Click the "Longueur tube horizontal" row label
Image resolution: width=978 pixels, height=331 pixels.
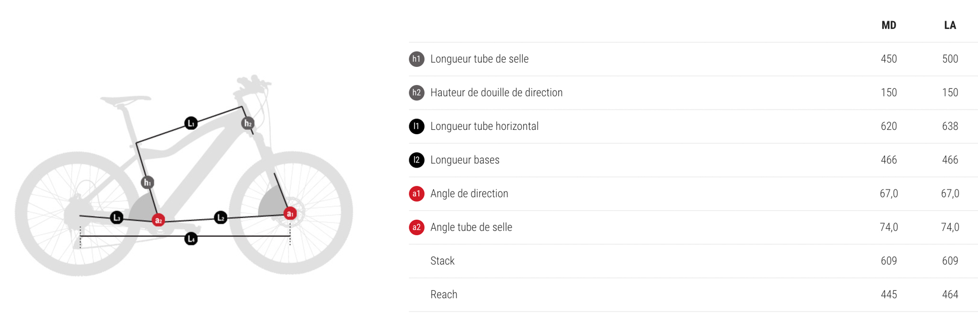tap(484, 126)
